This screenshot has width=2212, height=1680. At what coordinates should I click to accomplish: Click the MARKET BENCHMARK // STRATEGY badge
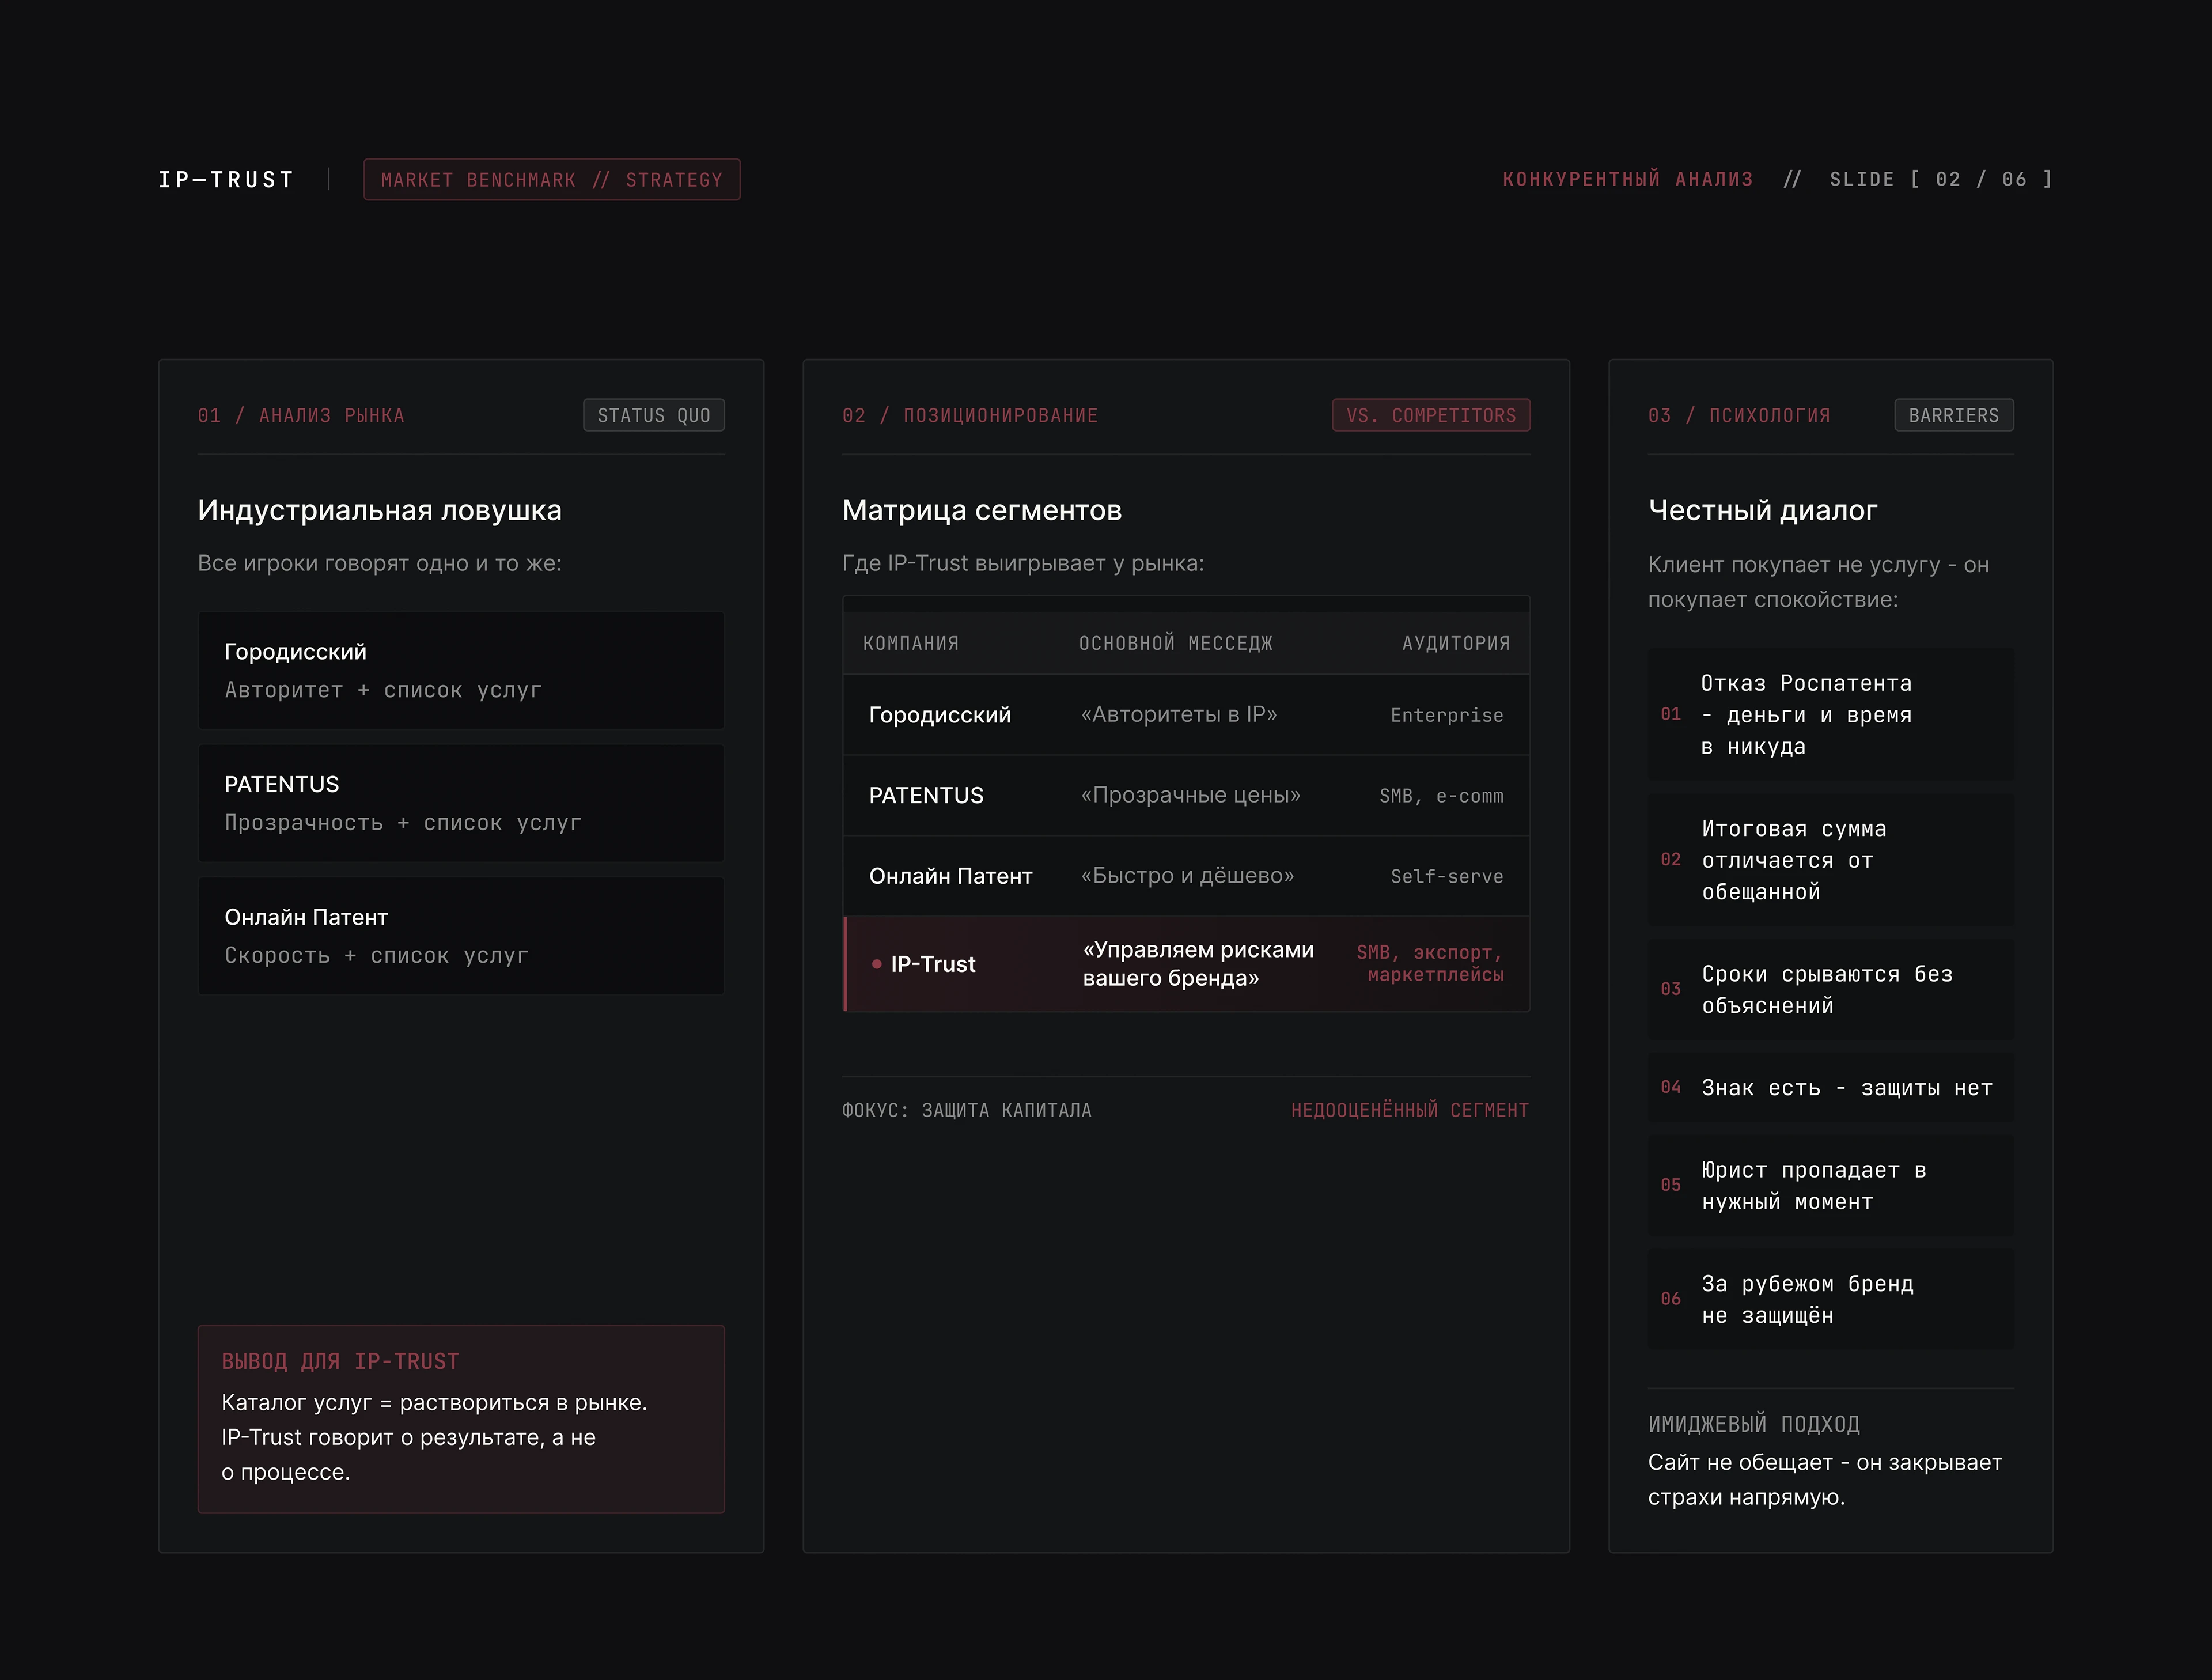pos(552,180)
